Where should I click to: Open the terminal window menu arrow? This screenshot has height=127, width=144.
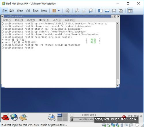(2, 16)
